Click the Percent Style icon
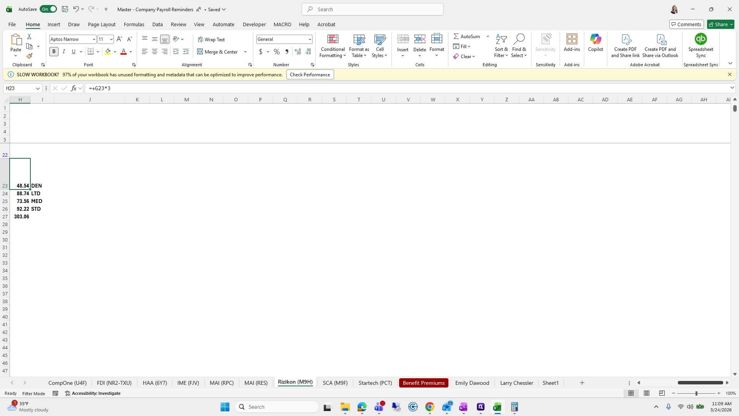 pos(277,52)
